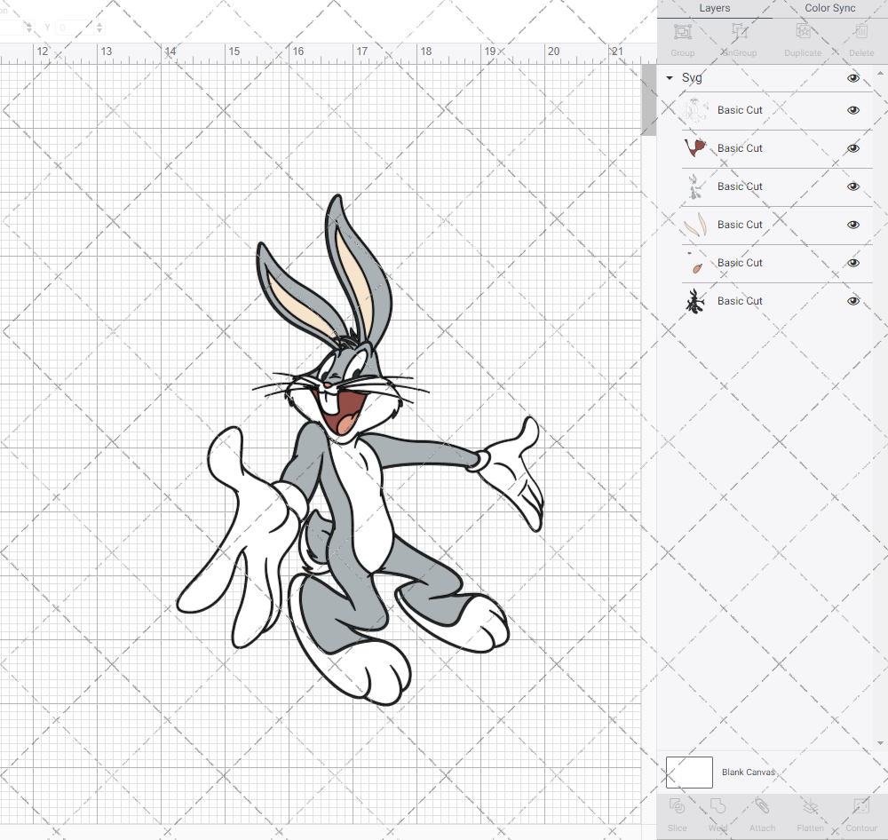Switch to the Layers tab
This screenshot has width=888, height=840.
(x=715, y=9)
